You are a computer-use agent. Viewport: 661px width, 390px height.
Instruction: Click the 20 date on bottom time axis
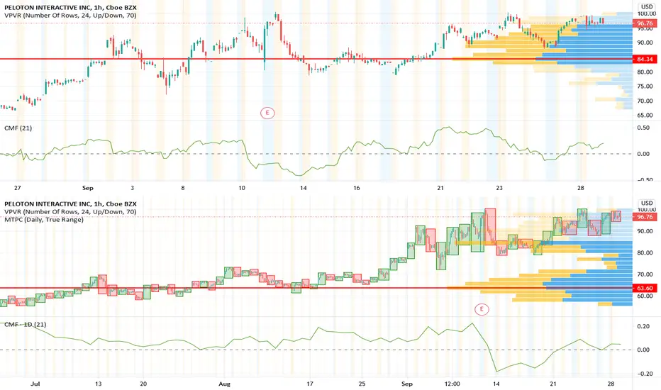[143, 384]
